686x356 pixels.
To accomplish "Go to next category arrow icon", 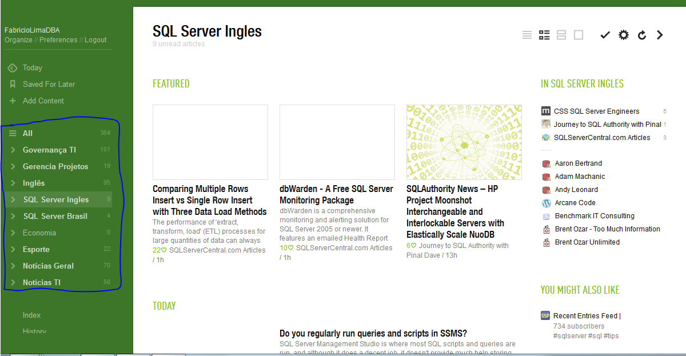I will pos(660,35).
